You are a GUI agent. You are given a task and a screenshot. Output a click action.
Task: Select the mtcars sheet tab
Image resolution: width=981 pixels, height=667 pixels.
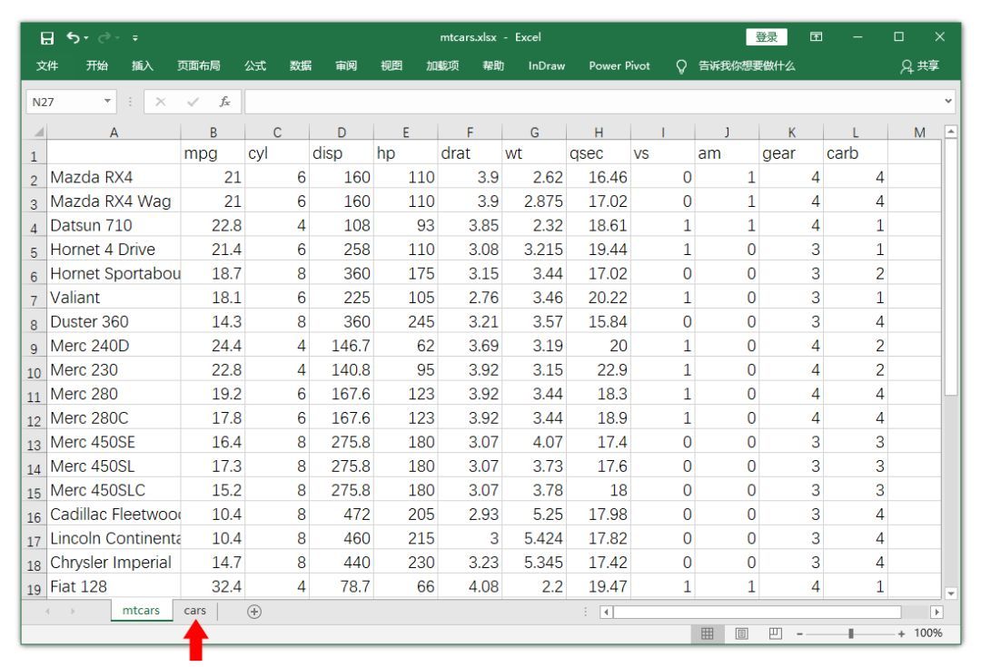tap(141, 610)
